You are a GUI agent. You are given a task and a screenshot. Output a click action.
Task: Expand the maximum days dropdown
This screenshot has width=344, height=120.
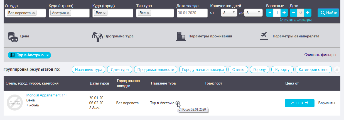tap(253, 13)
